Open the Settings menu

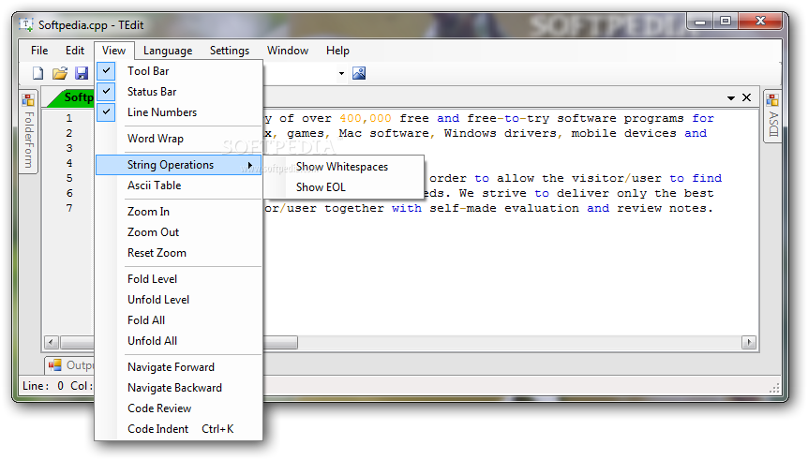[x=230, y=51]
